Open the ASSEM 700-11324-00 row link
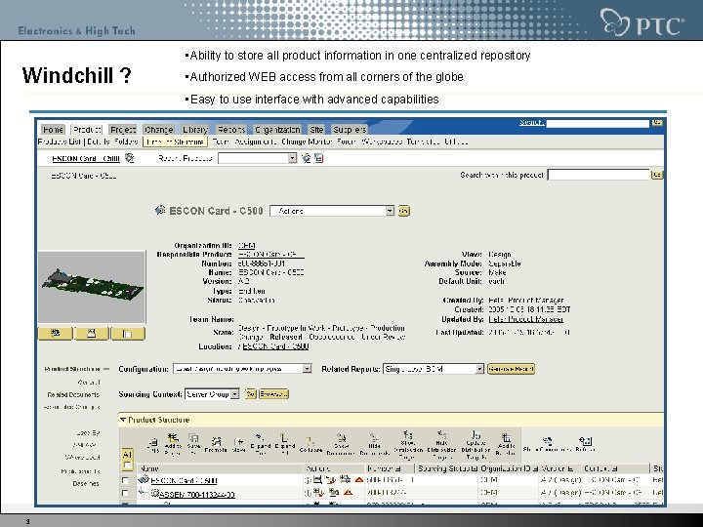The width and height of the screenshot is (703, 527). pos(197,494)
